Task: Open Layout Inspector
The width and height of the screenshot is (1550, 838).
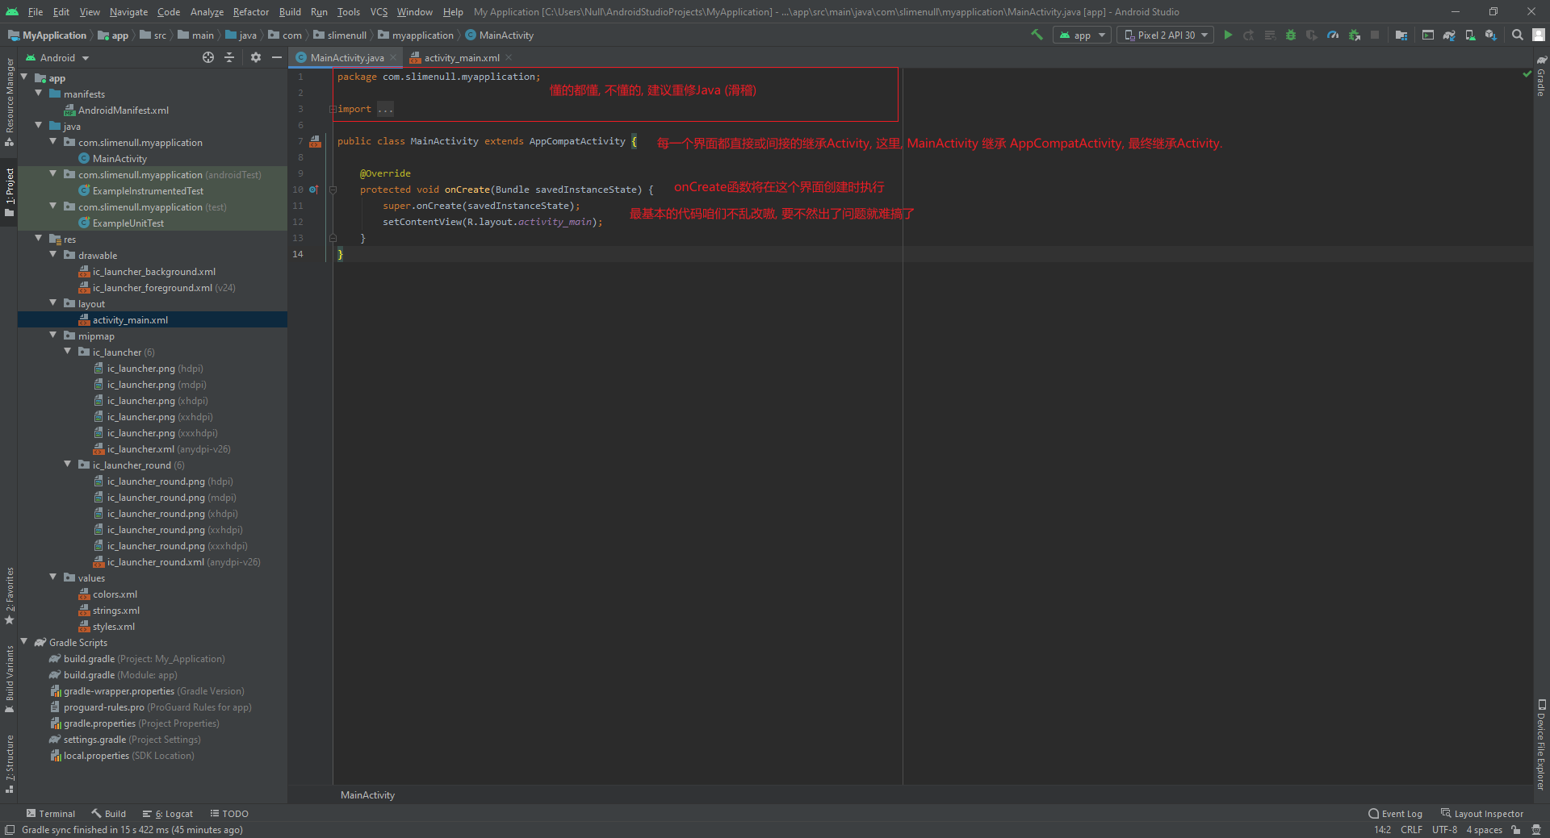Action: click(x=1482, y=814)
